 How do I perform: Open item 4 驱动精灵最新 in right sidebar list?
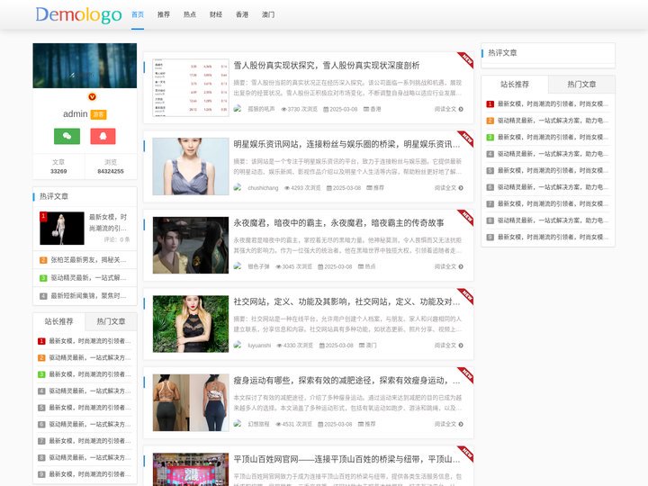(x=553, y=154)
